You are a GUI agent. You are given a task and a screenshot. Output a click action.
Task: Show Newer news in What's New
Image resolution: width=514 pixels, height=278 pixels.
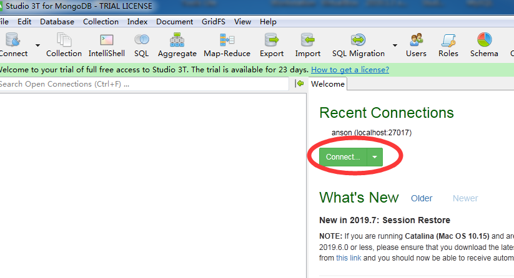click(x=465, y=198)
